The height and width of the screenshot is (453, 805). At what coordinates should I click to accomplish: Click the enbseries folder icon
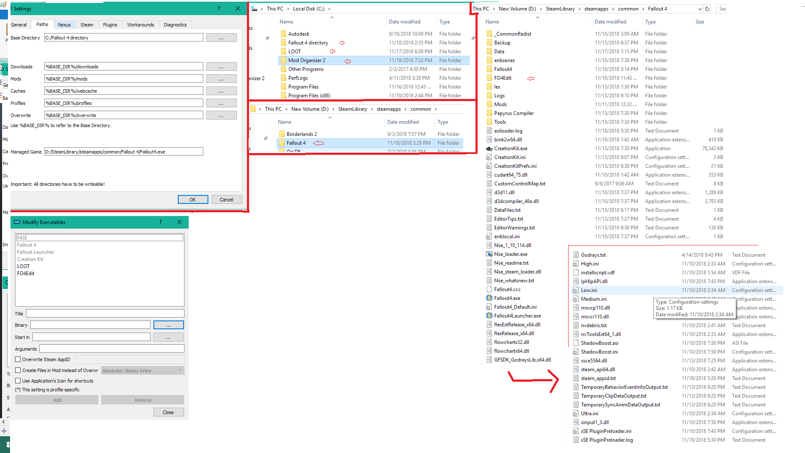tap(489, 60)
